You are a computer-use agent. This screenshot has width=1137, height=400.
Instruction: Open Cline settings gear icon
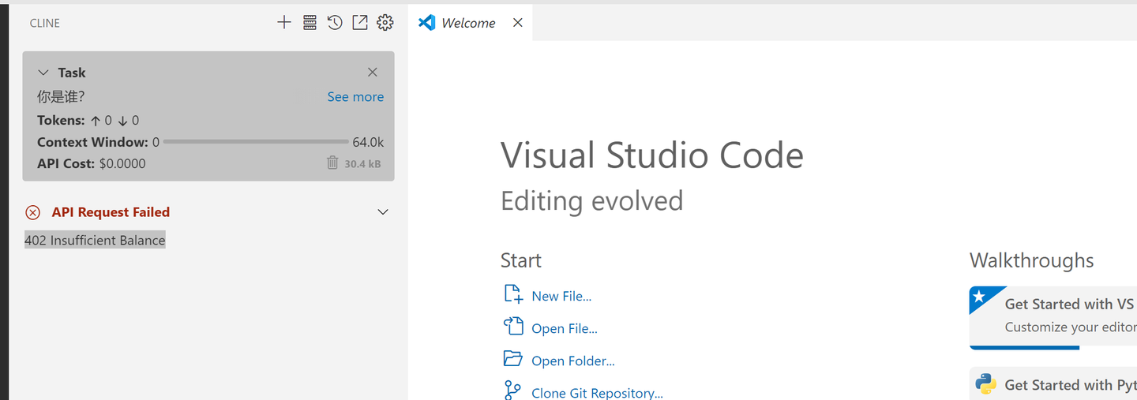coord(385,23)
